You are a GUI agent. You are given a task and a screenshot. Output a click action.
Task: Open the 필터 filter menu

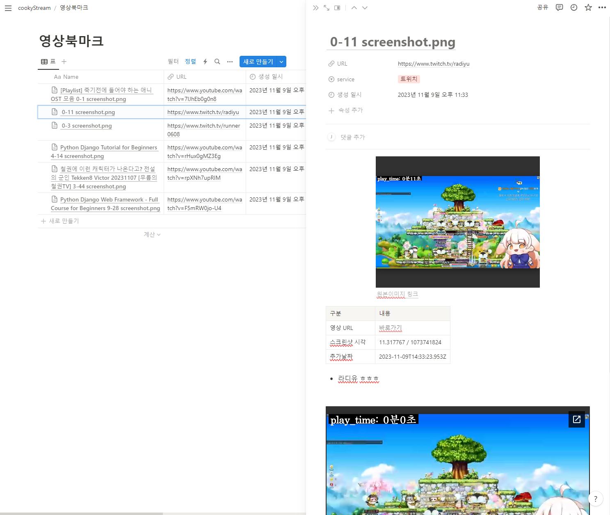click(173, 62)
